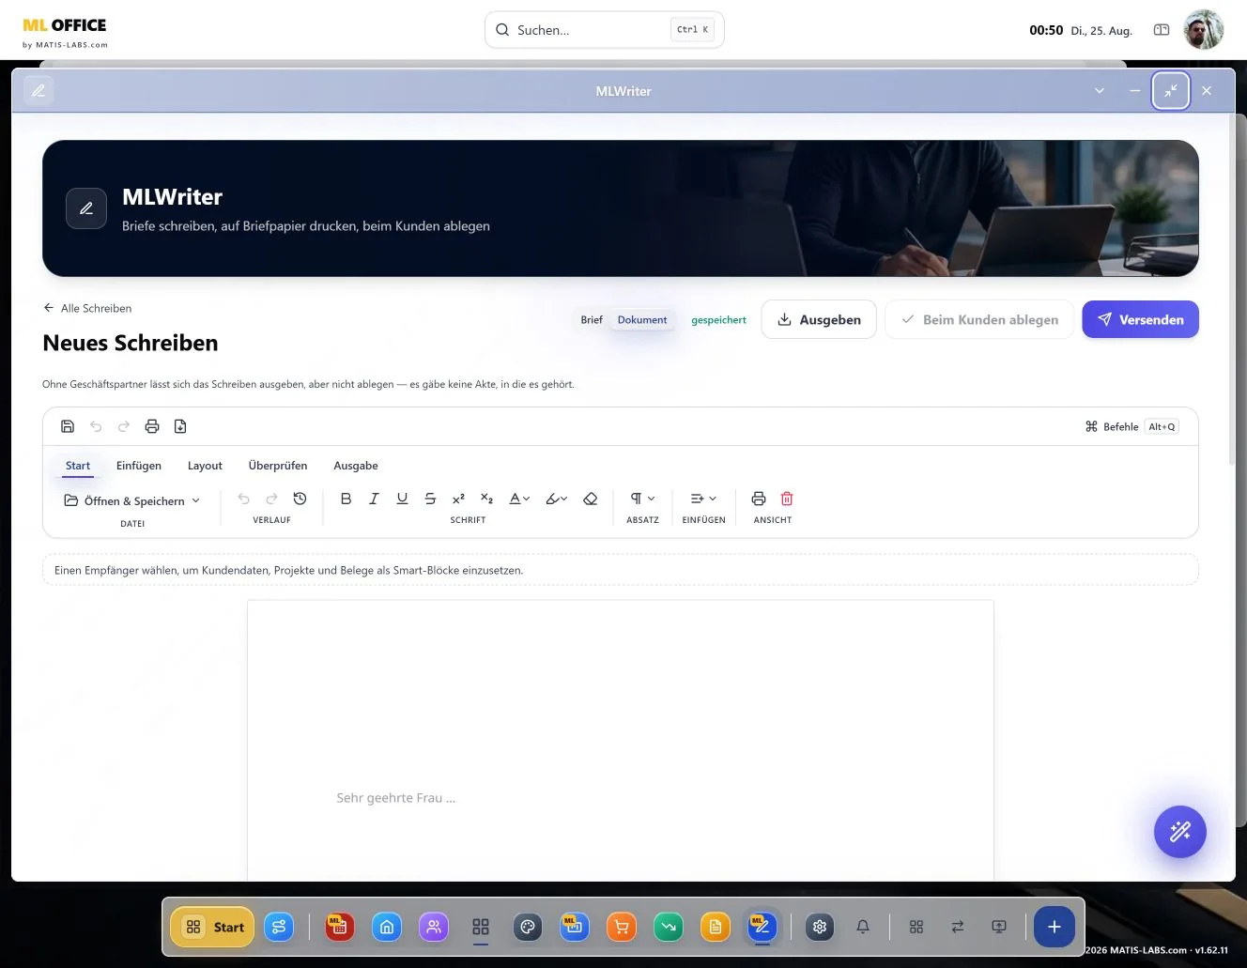
Task: Switch to the Überprüfen ribbon tab
Action: click(278, 466)
